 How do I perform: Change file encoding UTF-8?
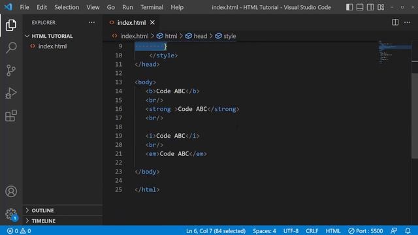(x=291, y=230)
